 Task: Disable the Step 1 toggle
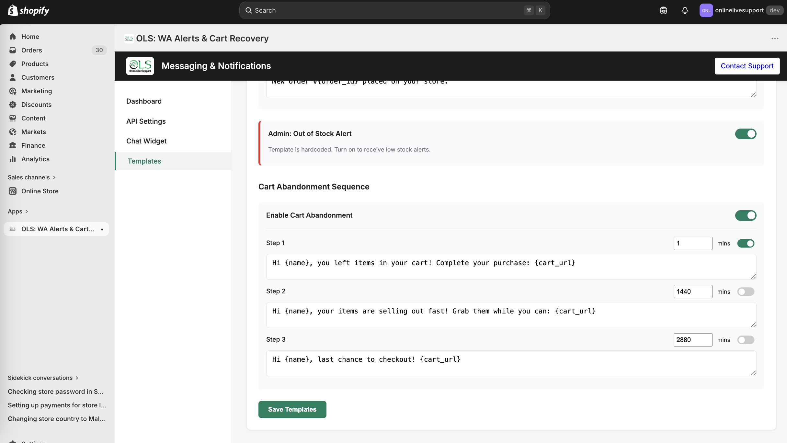[x=746, y=244]
